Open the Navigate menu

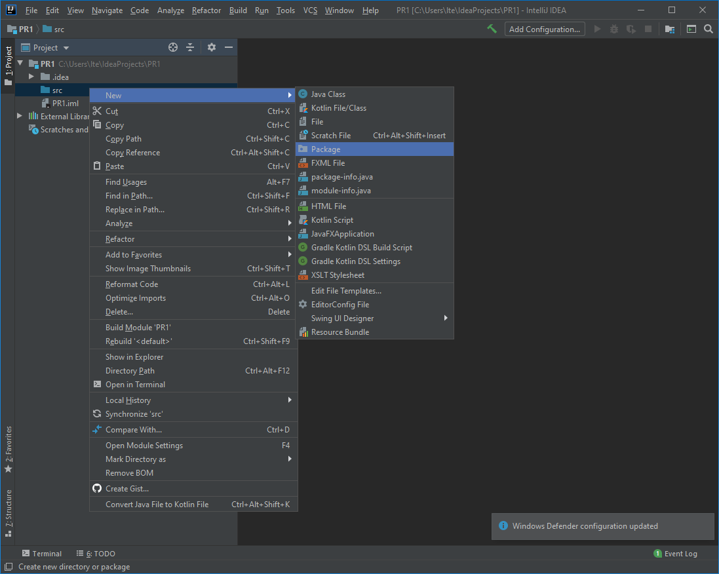point(107,10)
